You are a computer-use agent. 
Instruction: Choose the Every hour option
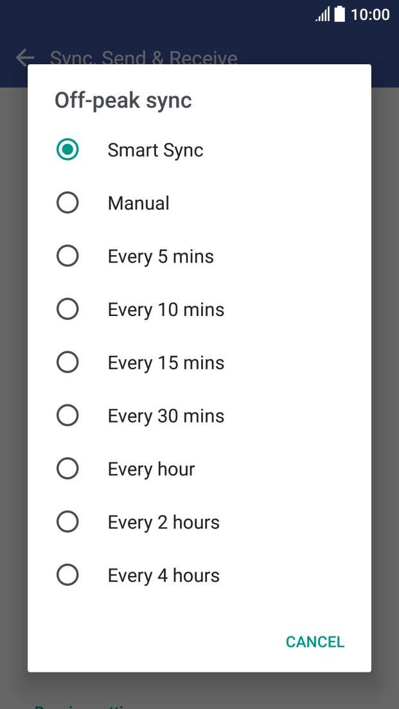coord(67,468)
